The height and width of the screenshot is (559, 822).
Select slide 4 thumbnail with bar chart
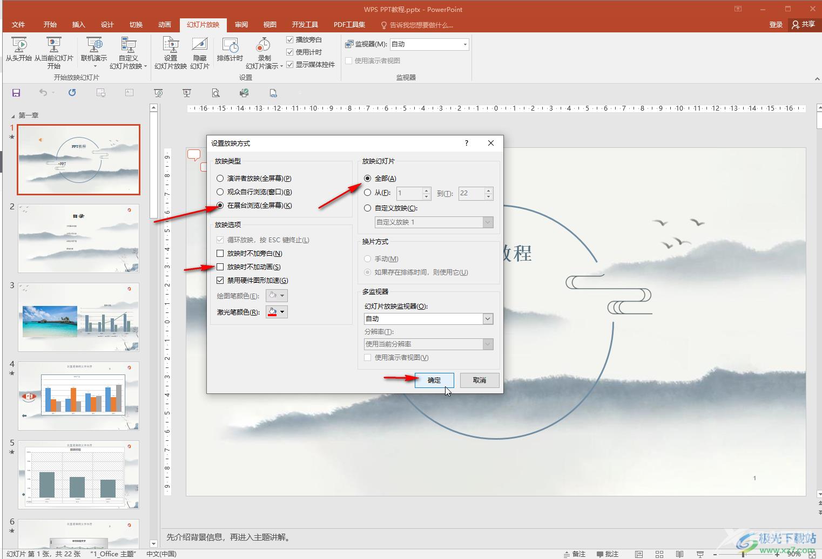79,396
